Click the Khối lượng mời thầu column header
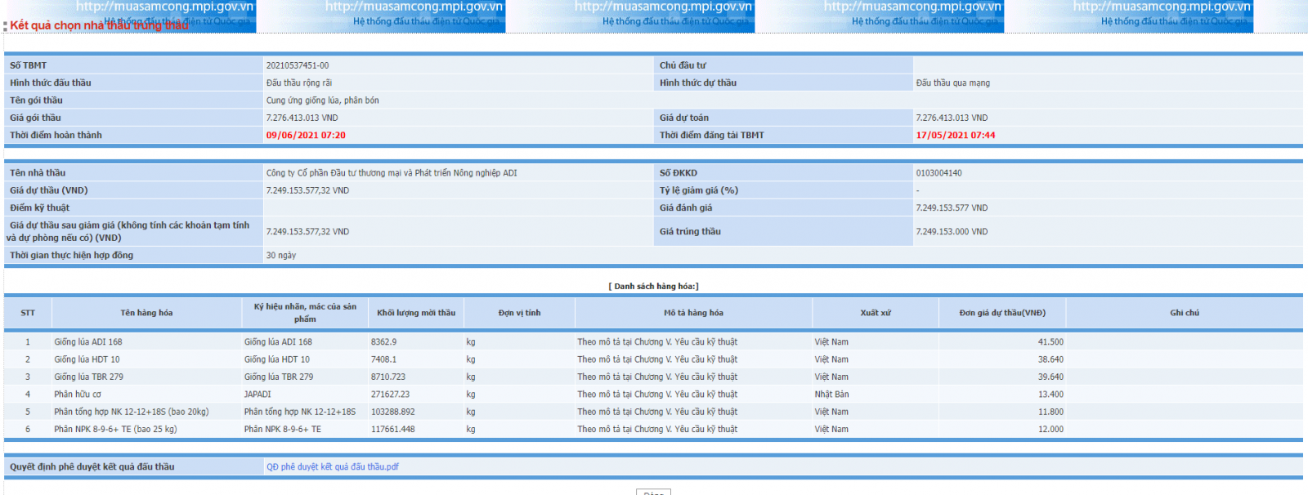1308x495 pixels. (x=415, y=313)
